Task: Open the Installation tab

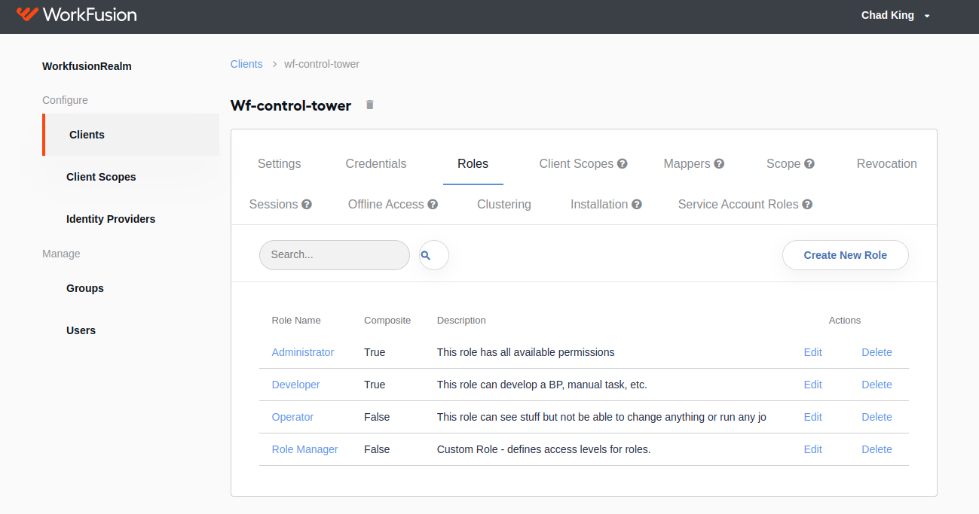Action: 599,204
